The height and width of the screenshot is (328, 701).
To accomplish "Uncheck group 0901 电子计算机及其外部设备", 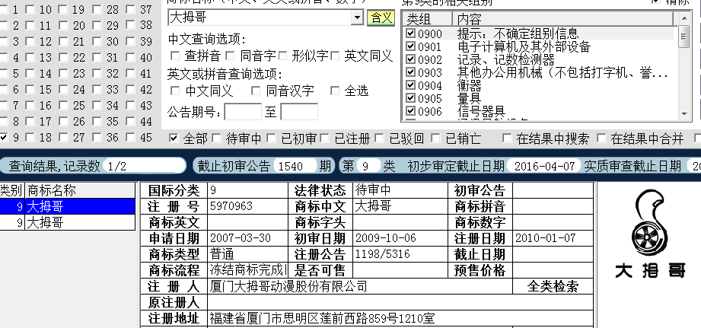I will [x=410, y=46].
